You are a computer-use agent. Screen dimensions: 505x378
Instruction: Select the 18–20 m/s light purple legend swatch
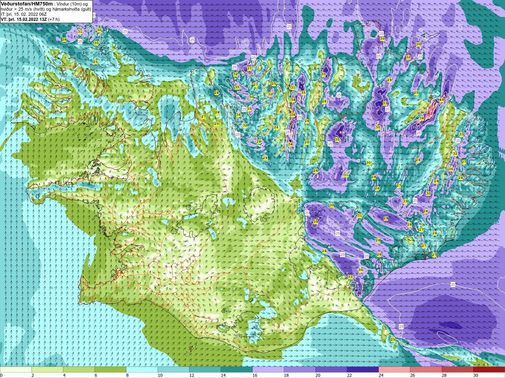[x=300, y=370]
